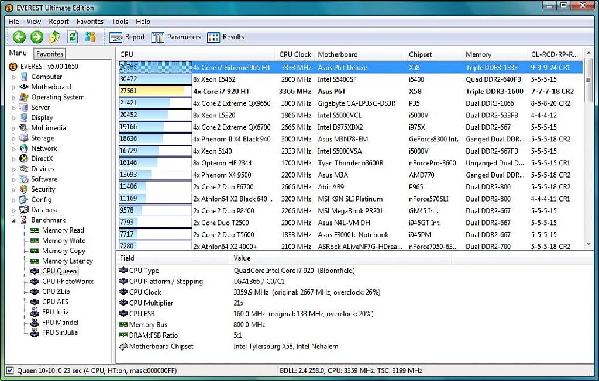This screenshot has height=381, width=599.
Task: Expand the Storage tree node
Action: coord(14,138)
